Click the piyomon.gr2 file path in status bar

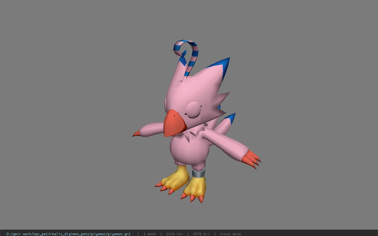click(69, 234)
